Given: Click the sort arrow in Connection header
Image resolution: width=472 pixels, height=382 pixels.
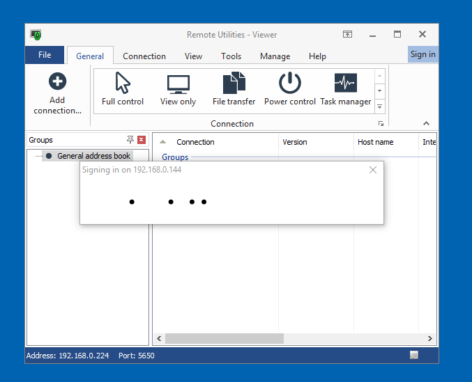Looking at the screenshot, I should (x=162, y=142).
